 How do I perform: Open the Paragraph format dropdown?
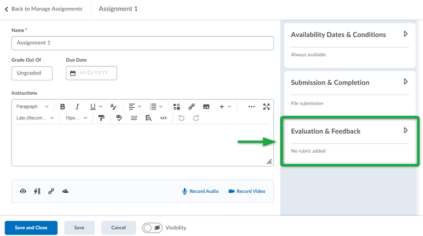click(x=32, y=107)
